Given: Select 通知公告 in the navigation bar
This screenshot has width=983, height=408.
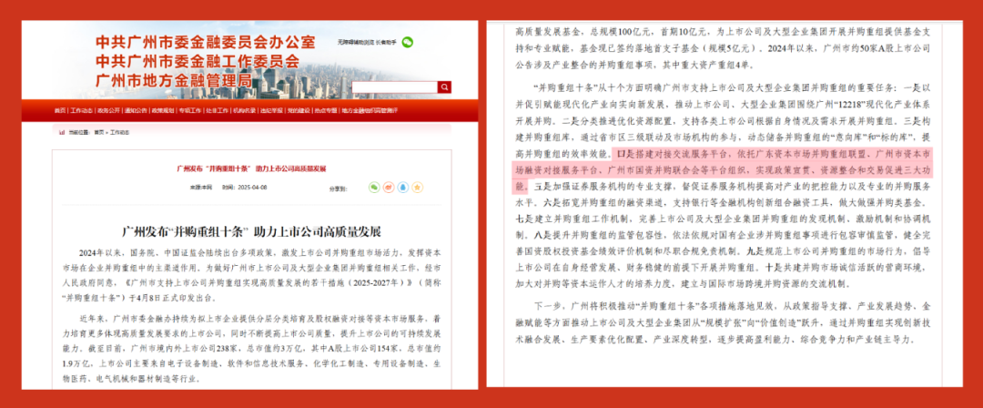Looking at the screenshot, I should tap(136, 111).
